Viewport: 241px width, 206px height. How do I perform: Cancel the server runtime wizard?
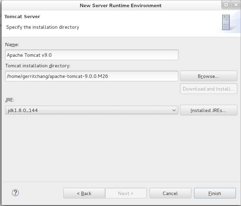(x=170, y=193)
